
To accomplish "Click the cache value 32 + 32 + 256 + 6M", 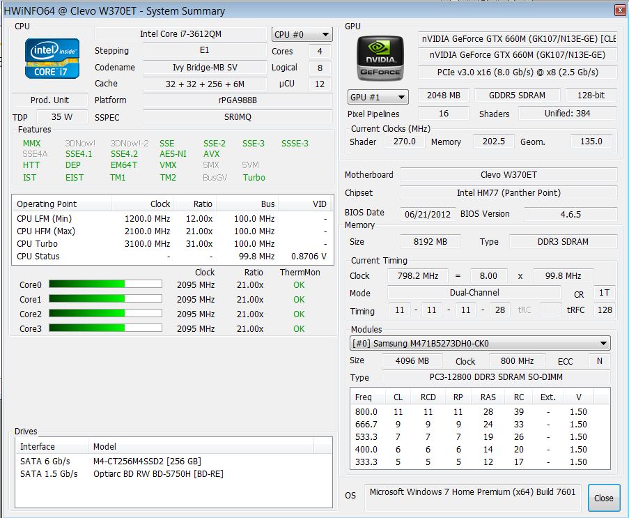I will tap(205, 84).
